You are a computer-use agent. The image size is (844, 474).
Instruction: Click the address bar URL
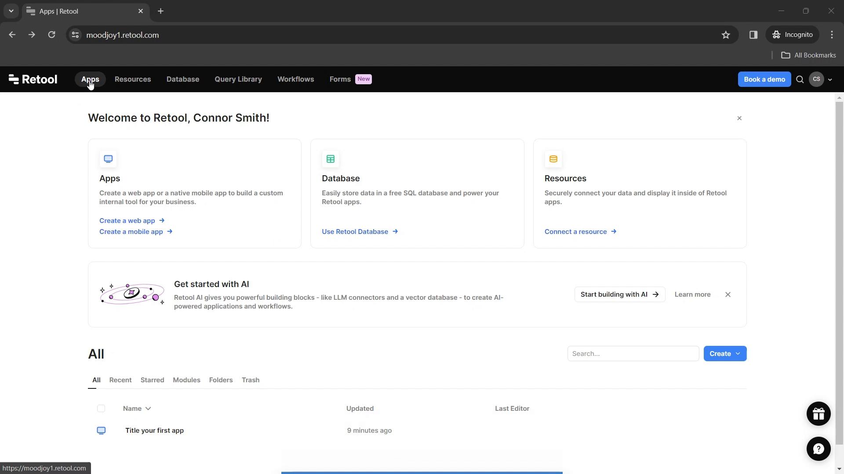click(x=123, y=35)
